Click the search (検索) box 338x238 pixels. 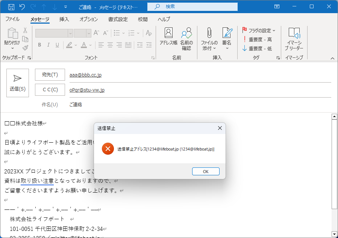tap(192, 7)
